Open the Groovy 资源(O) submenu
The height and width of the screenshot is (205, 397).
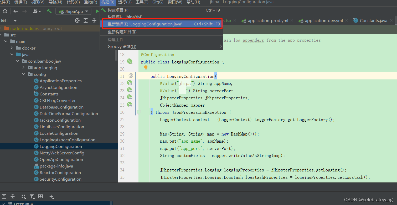coord(161,47)
